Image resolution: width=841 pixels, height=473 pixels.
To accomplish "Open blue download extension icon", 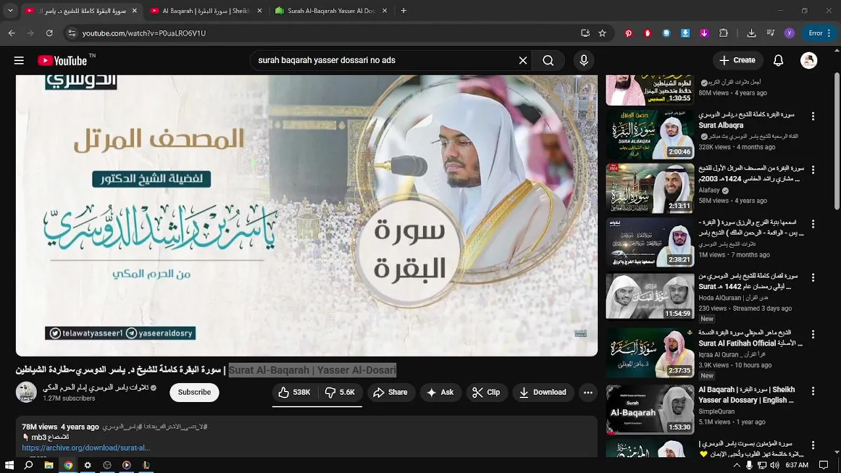I will [x=685, y=33].
